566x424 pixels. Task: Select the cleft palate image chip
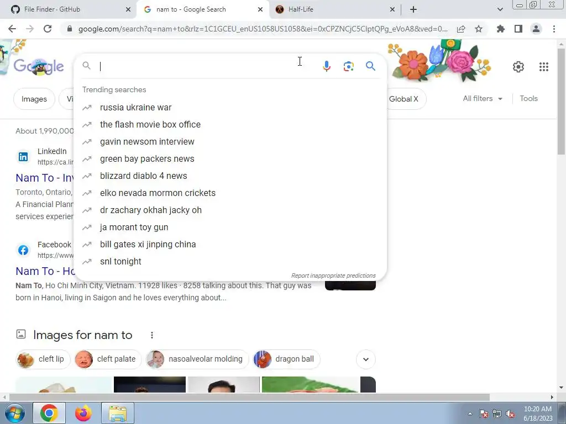[x=108, y=359]
